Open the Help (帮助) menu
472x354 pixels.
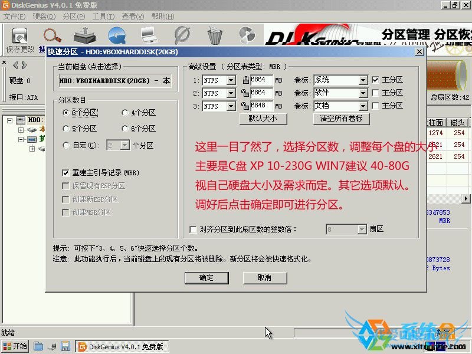tap(163, 17)
